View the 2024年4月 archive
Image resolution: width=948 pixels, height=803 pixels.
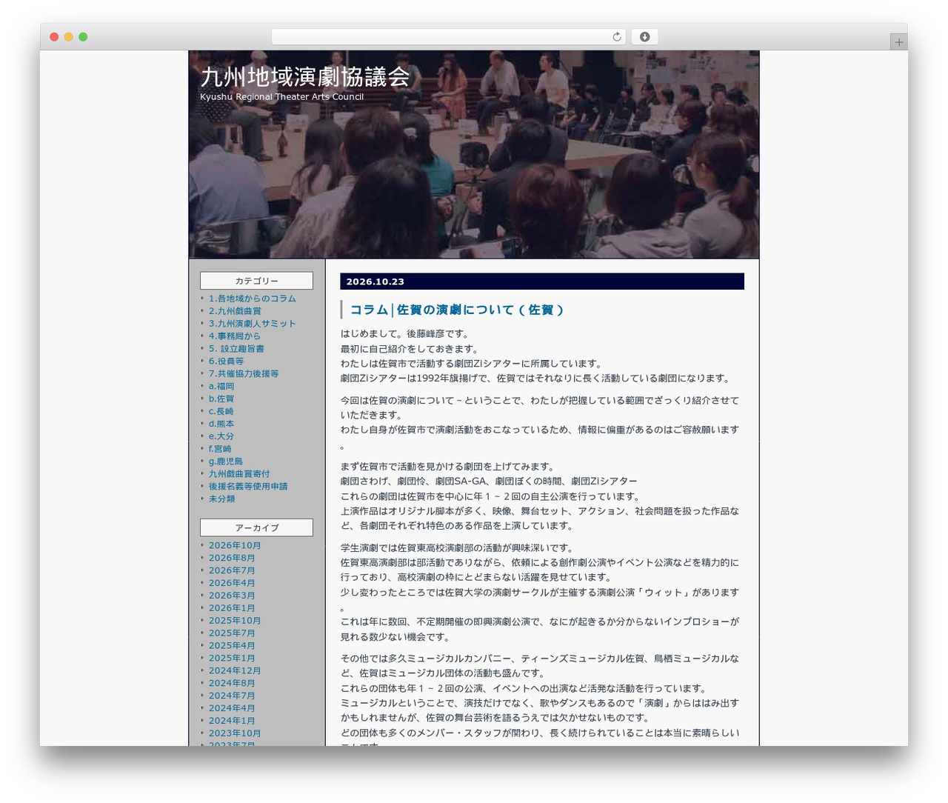pyautogui.click(x=232, y=709)
